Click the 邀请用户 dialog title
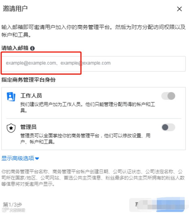 point(15,9)
